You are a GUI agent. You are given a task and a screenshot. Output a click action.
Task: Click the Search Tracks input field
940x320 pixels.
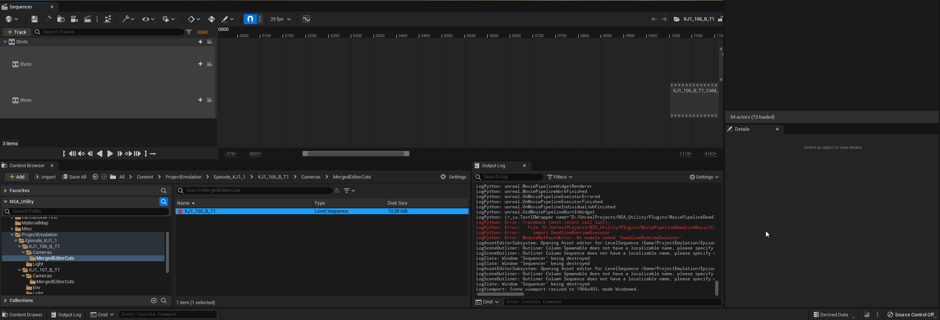109,32
